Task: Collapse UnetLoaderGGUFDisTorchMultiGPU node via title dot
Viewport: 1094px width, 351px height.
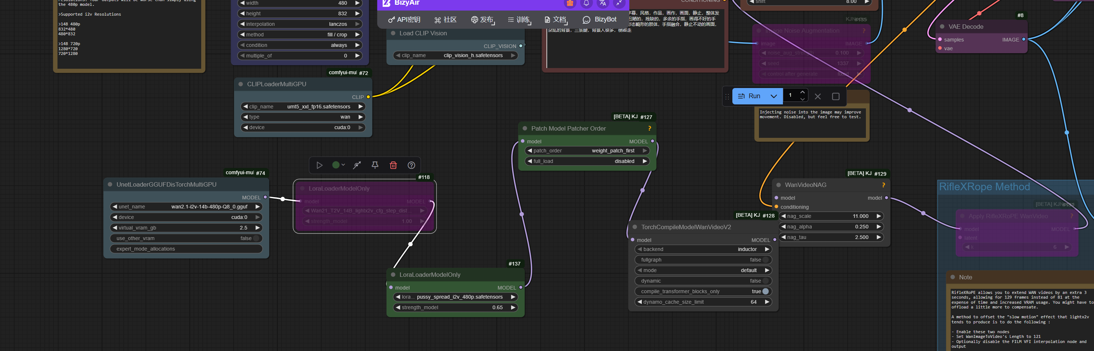Action: (110, 185)
